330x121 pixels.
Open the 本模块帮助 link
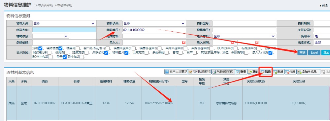click(65, 5)
